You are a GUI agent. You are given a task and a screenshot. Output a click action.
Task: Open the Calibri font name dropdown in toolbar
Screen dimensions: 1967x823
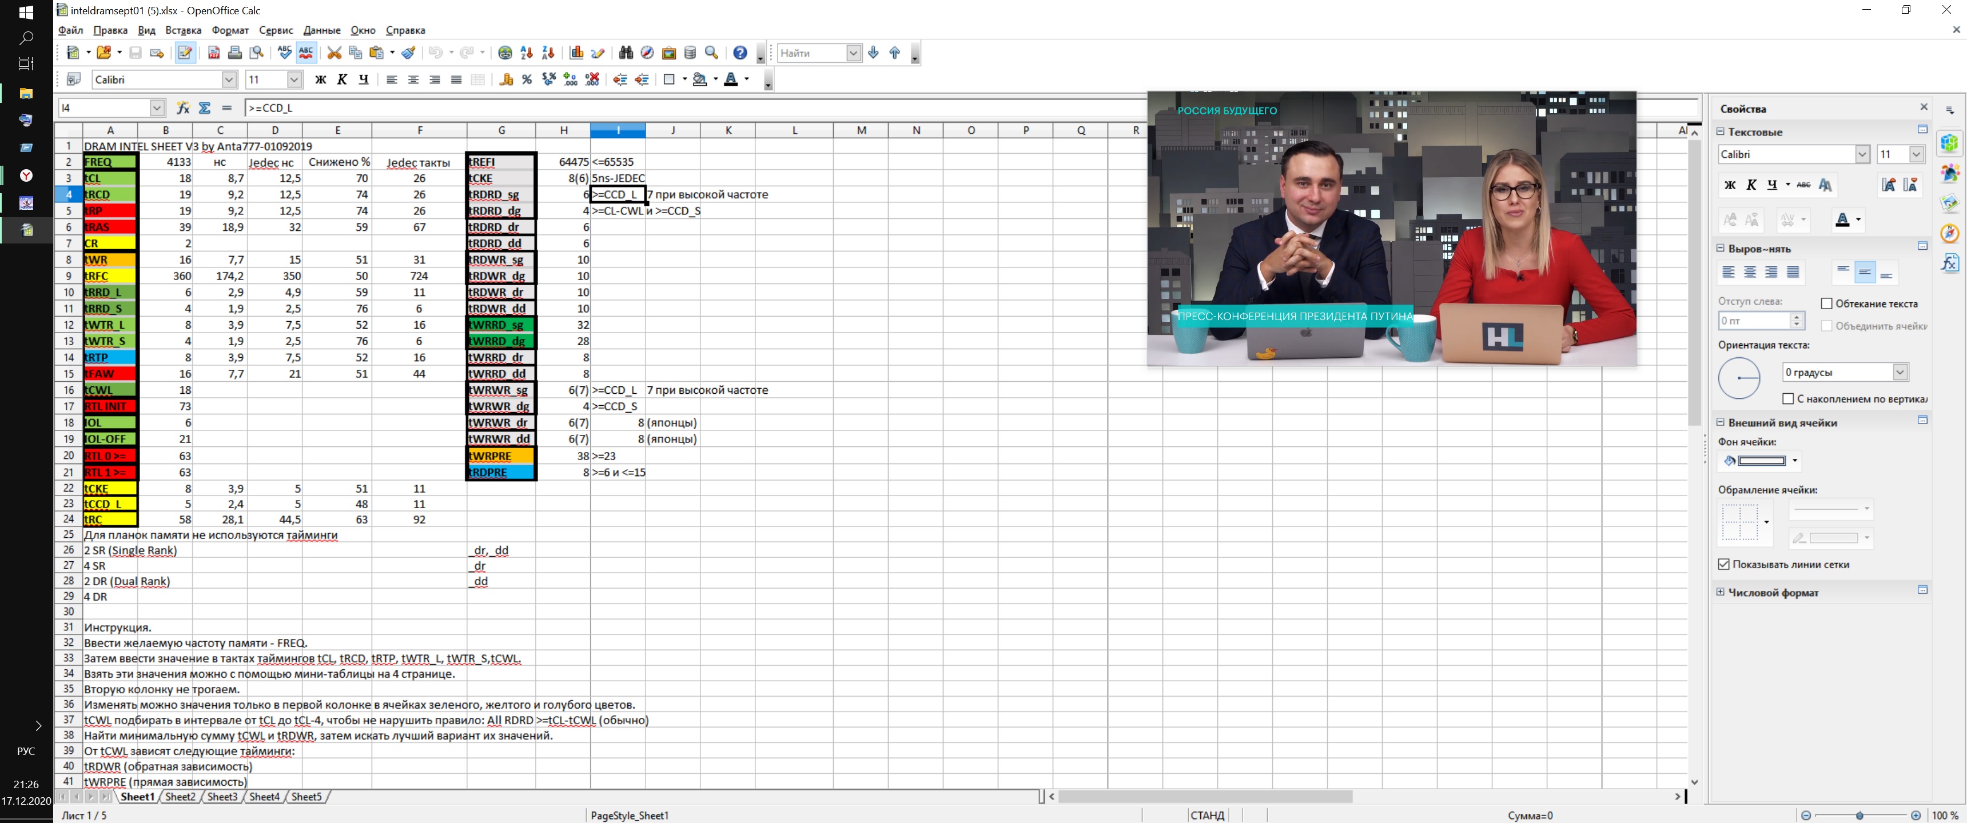229,79
